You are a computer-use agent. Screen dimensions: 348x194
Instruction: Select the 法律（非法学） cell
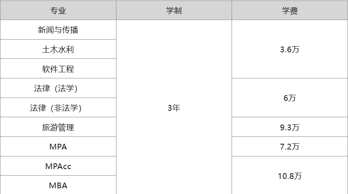[58, 108]
